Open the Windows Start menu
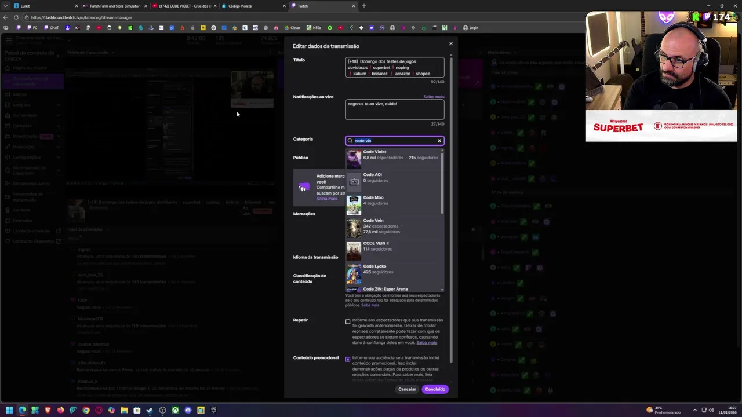 9,411
